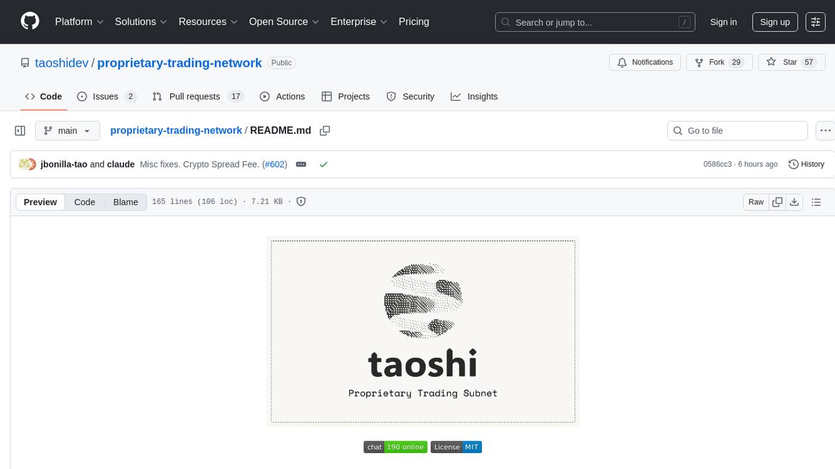835x469 pixels.
Task: Open the Raw file view
Action: pyautogui.click(x=756, y=202)
